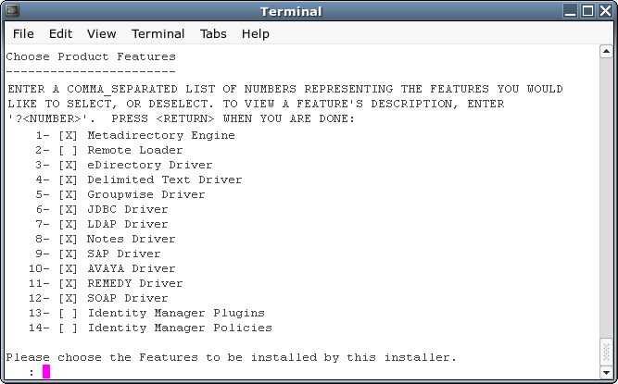Open the Tabs menu
This screenshot has width=618, height=384.
[x=213, y=34]
